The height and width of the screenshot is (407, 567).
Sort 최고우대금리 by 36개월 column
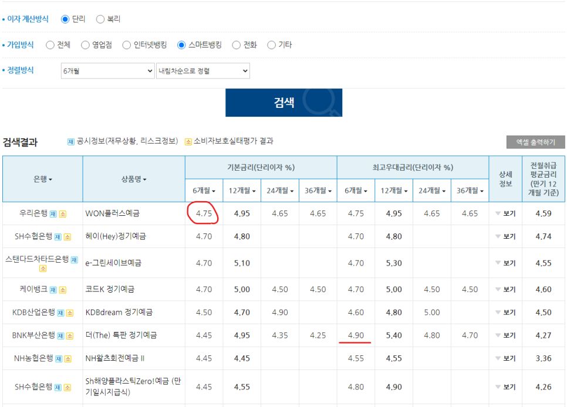(x=470, y=191)
